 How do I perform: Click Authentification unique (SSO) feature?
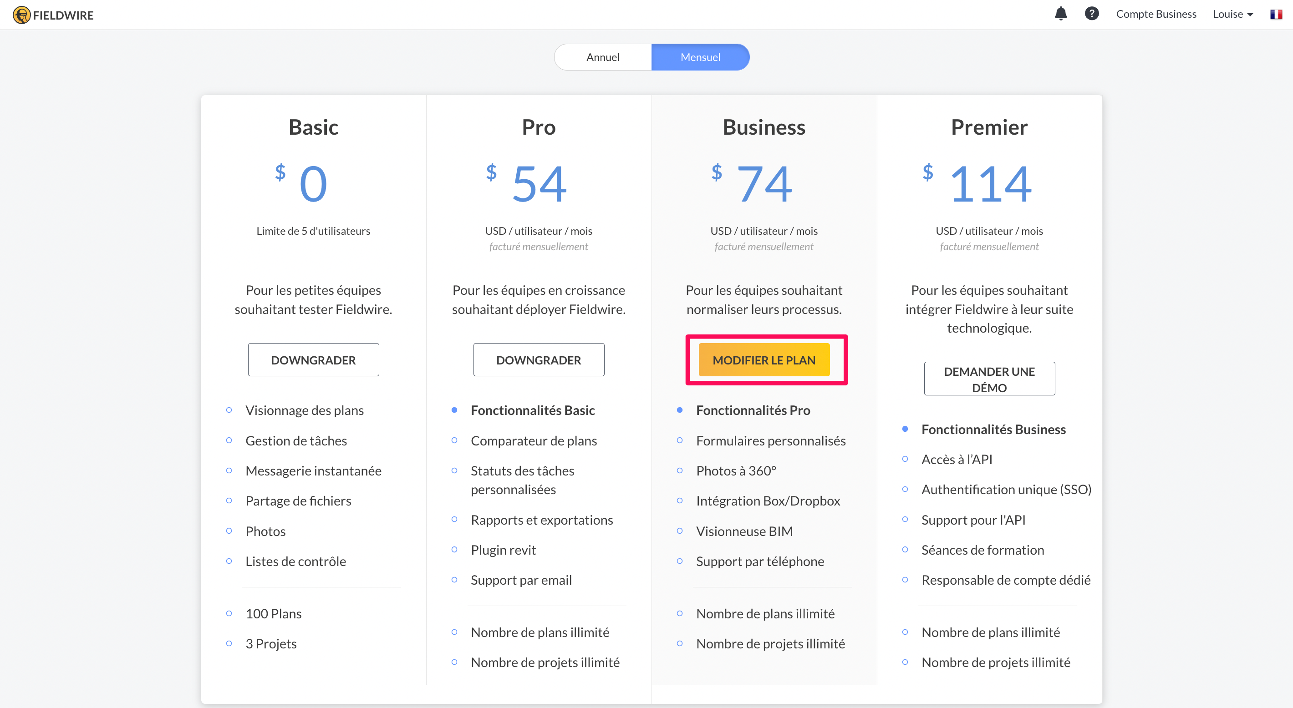(1006, 489)
